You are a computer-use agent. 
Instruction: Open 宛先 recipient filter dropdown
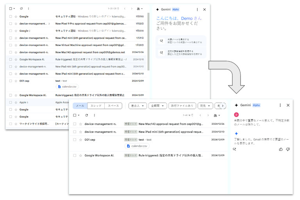click(205, 106)
